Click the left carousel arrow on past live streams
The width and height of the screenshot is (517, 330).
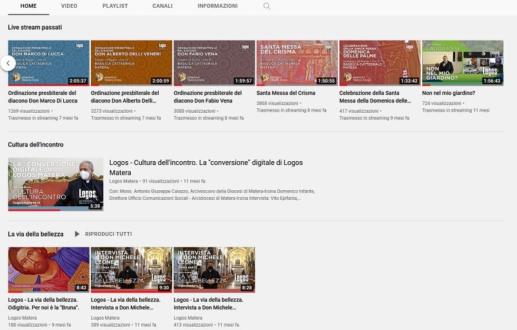[x=8, y=63]
